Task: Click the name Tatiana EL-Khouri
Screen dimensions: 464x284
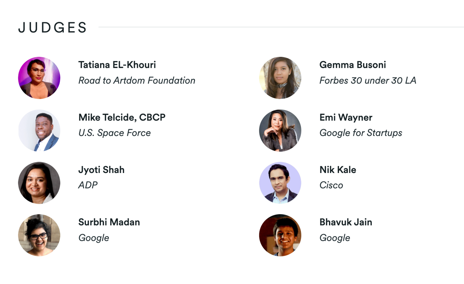Action: click(117, 65)
